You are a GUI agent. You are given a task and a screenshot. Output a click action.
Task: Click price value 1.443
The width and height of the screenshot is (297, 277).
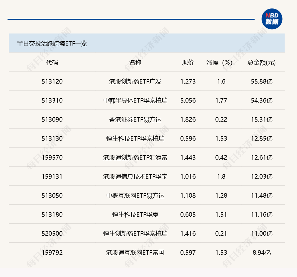[188, 157]
